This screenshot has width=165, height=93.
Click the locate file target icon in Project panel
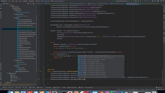click(28, 4)
